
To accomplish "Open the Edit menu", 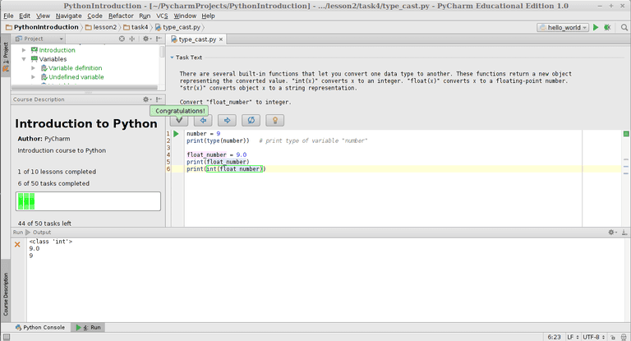I will pyautogui.click(x=25, y=16).
